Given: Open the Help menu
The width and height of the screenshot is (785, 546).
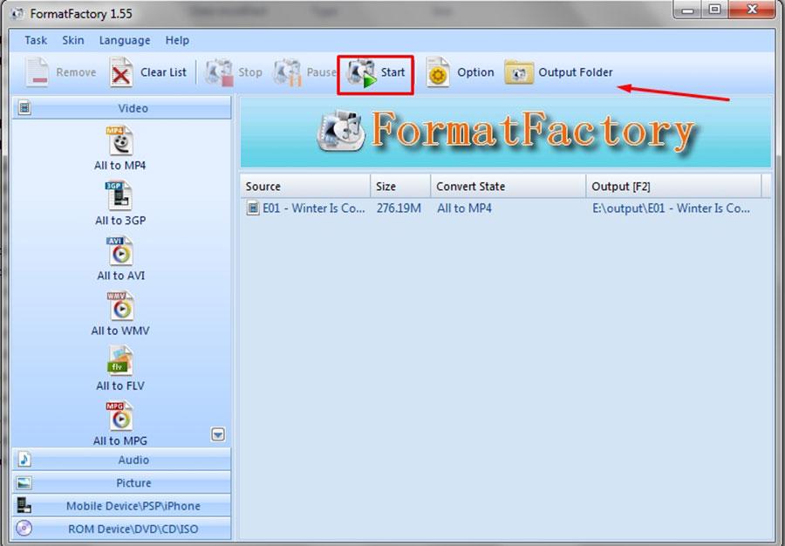Looking at the screenshot, I should coord(177,40).
